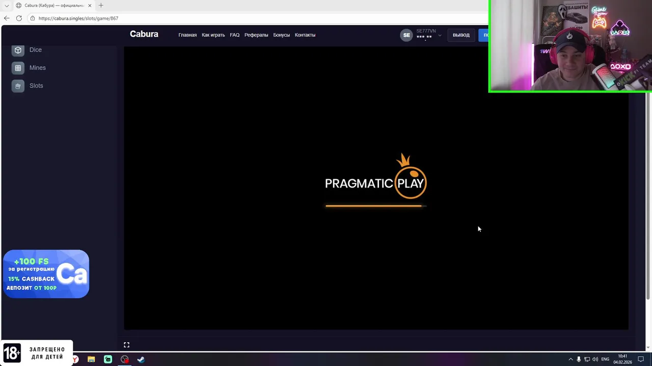Open the round red-dot app in taskbar
The width and height of the screenshot is (652, 366).
click(125, 359)
